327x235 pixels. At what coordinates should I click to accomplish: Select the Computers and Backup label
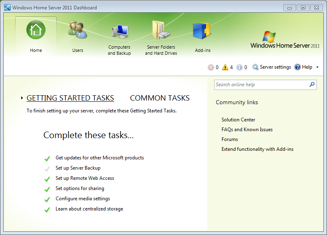point(119,50)
